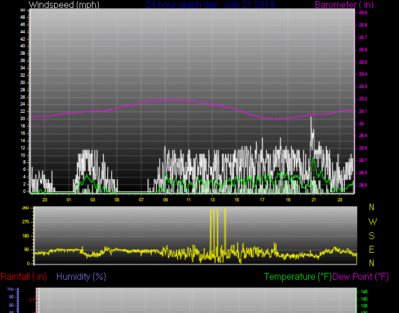
Task: Select the red Rainfall (.in) label
Action: [24, 276]
